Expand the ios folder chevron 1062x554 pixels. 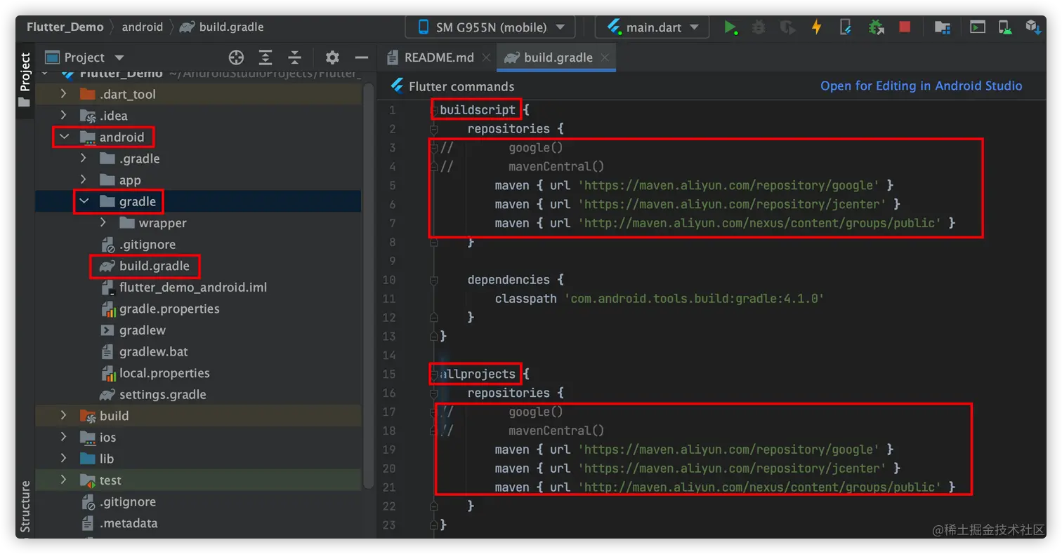64,438
